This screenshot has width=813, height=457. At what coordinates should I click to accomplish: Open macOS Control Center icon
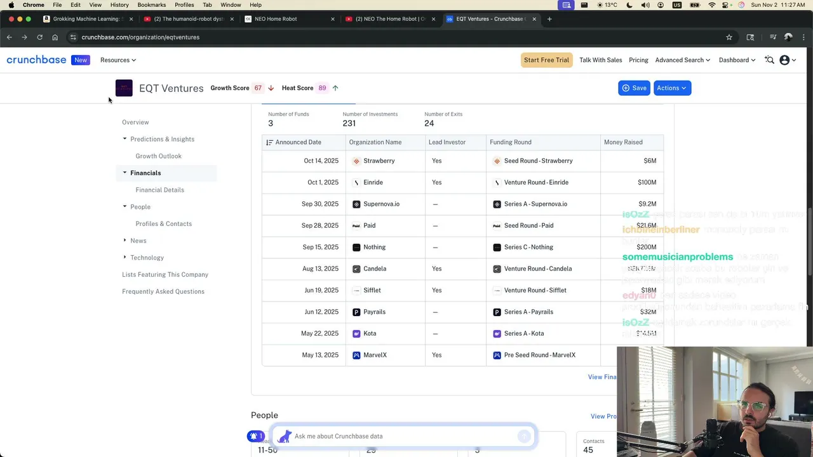[727, 4]
